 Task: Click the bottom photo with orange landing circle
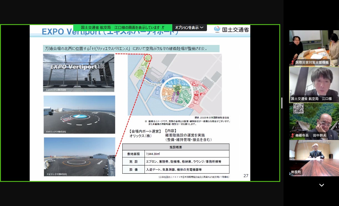coord(79,157)
